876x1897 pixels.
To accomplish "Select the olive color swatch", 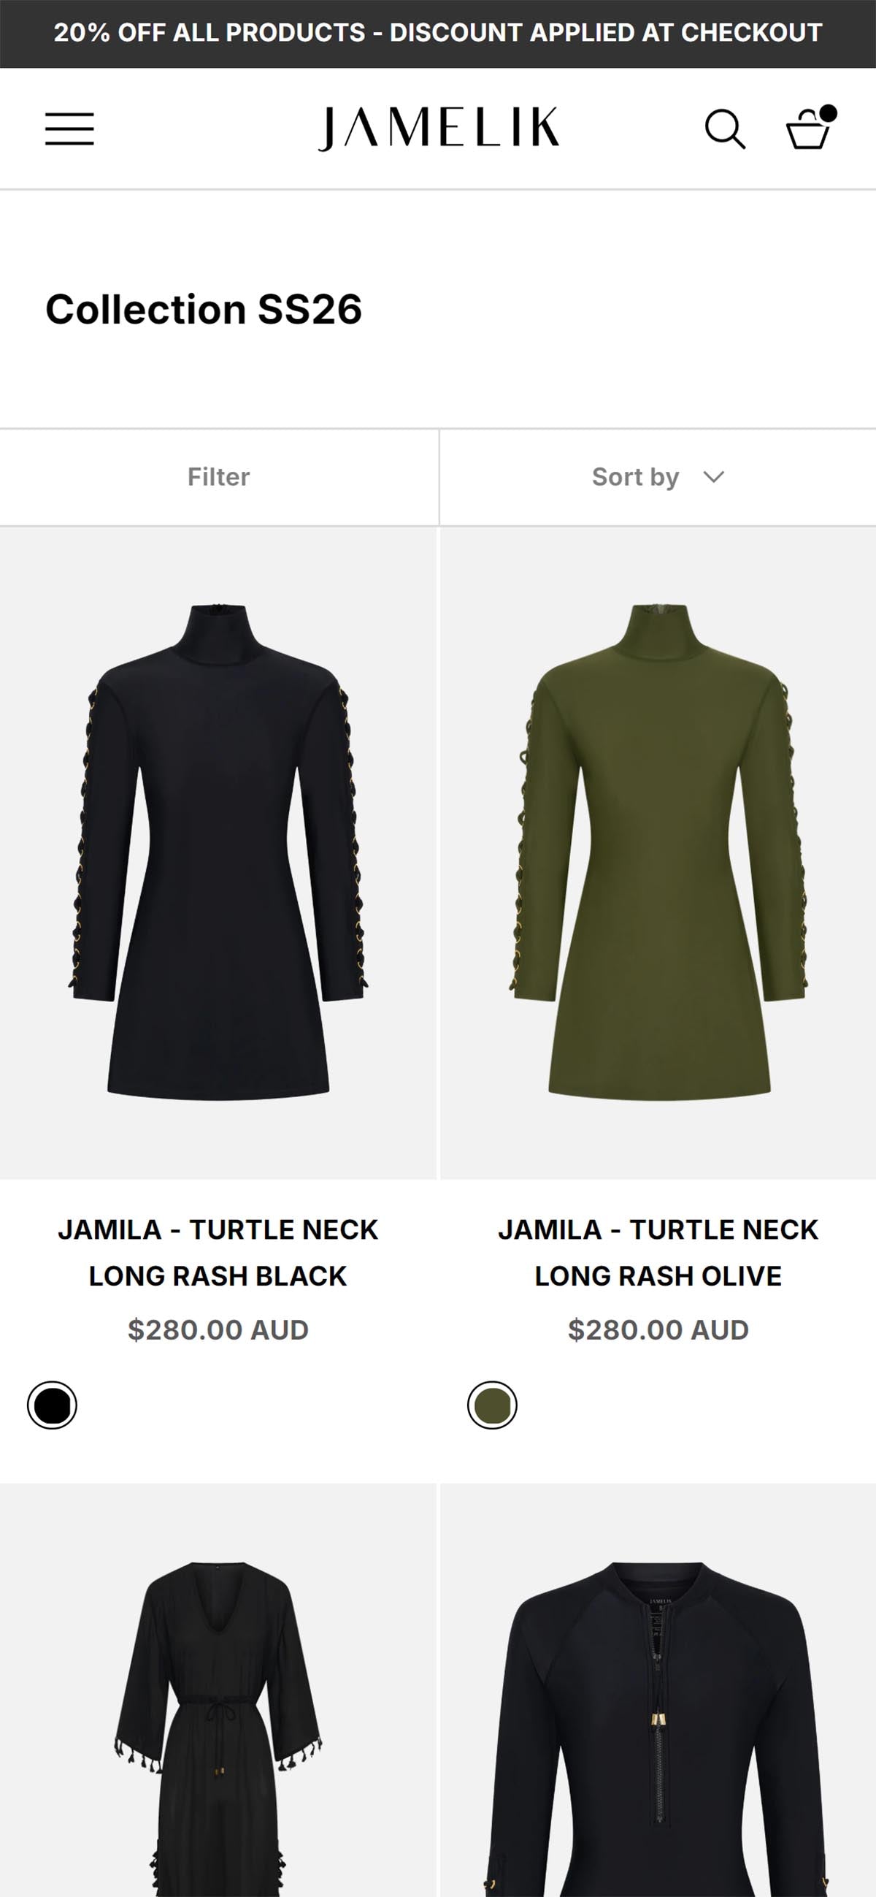I will [x=493, y=1405].
